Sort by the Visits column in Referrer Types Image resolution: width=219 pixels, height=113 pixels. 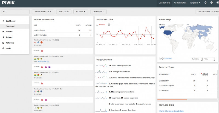193,74
